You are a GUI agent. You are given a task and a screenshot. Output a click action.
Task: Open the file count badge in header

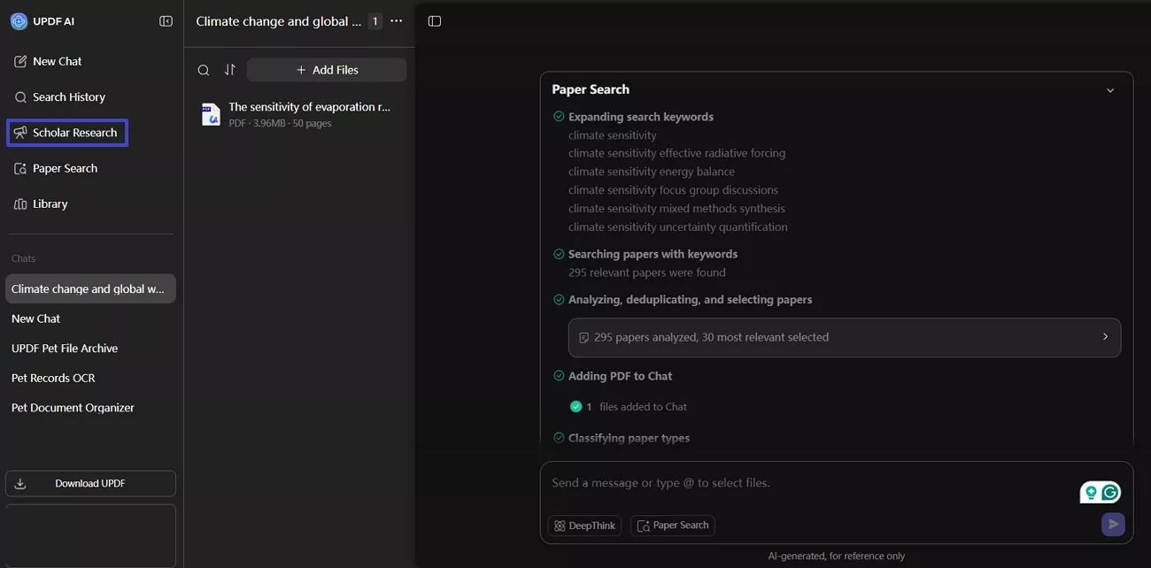[375, 21]
